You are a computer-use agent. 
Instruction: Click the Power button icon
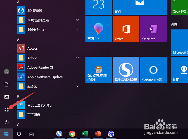click(x=7, y=122)
